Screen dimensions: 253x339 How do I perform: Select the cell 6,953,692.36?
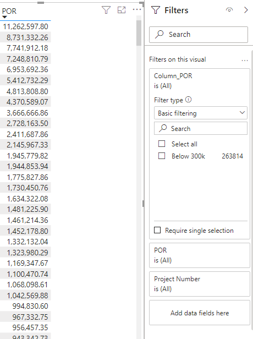click(x=25, y=69)
